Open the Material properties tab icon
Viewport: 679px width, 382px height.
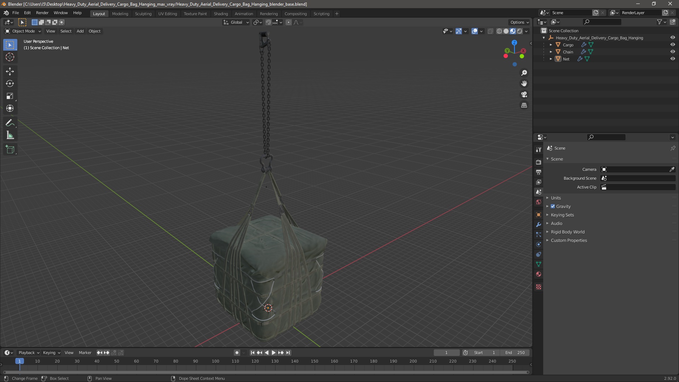[539, 274]
